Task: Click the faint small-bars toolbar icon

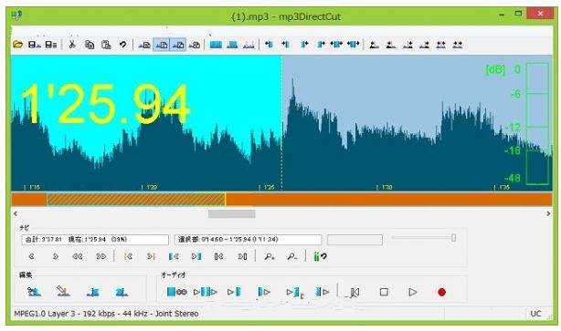Action: (x=249, y=45)
